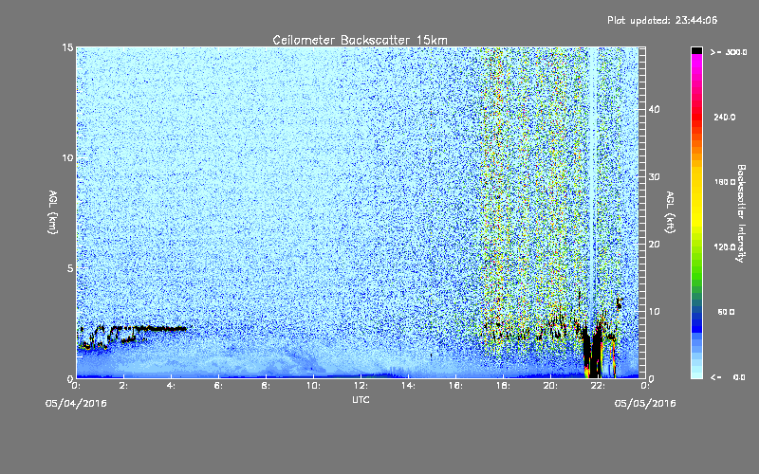759x474 pixels.
Task: Click the 20 kft tick on right axis
Action: click(654, 244)
